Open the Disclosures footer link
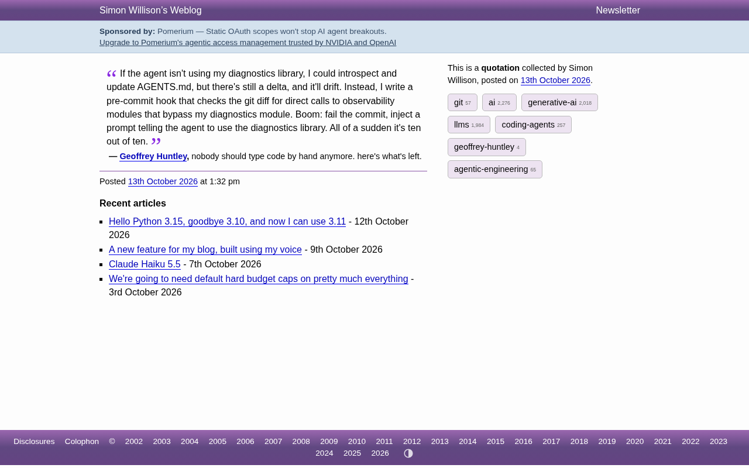Image resolution: width=749 pixels, height=468 pixels. 34,442
